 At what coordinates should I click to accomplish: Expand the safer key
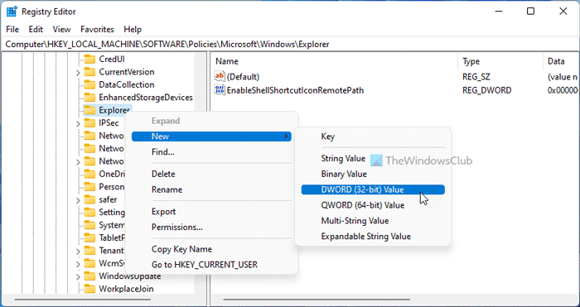click(78, 200)
